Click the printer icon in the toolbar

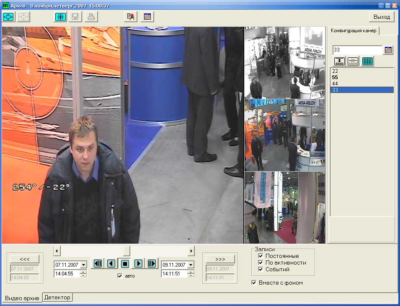click(x=91, y=17)
